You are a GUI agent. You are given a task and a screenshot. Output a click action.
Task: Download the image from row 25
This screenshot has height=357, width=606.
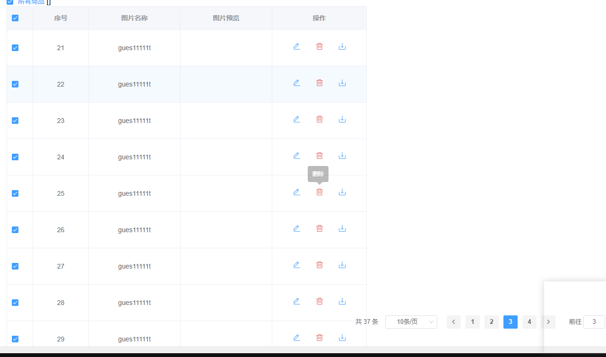click(x=342, y=192)
